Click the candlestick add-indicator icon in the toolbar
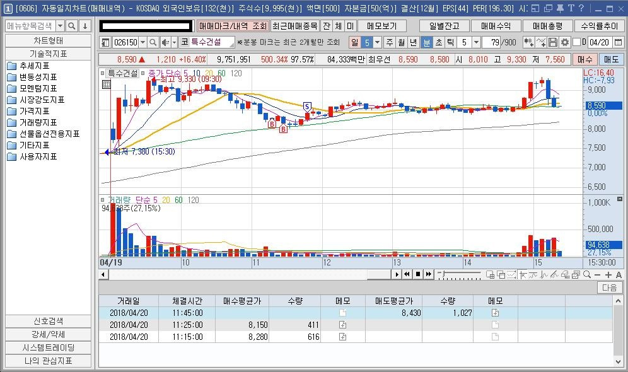This screenshot has width=628, height=372. coord(528,42)
